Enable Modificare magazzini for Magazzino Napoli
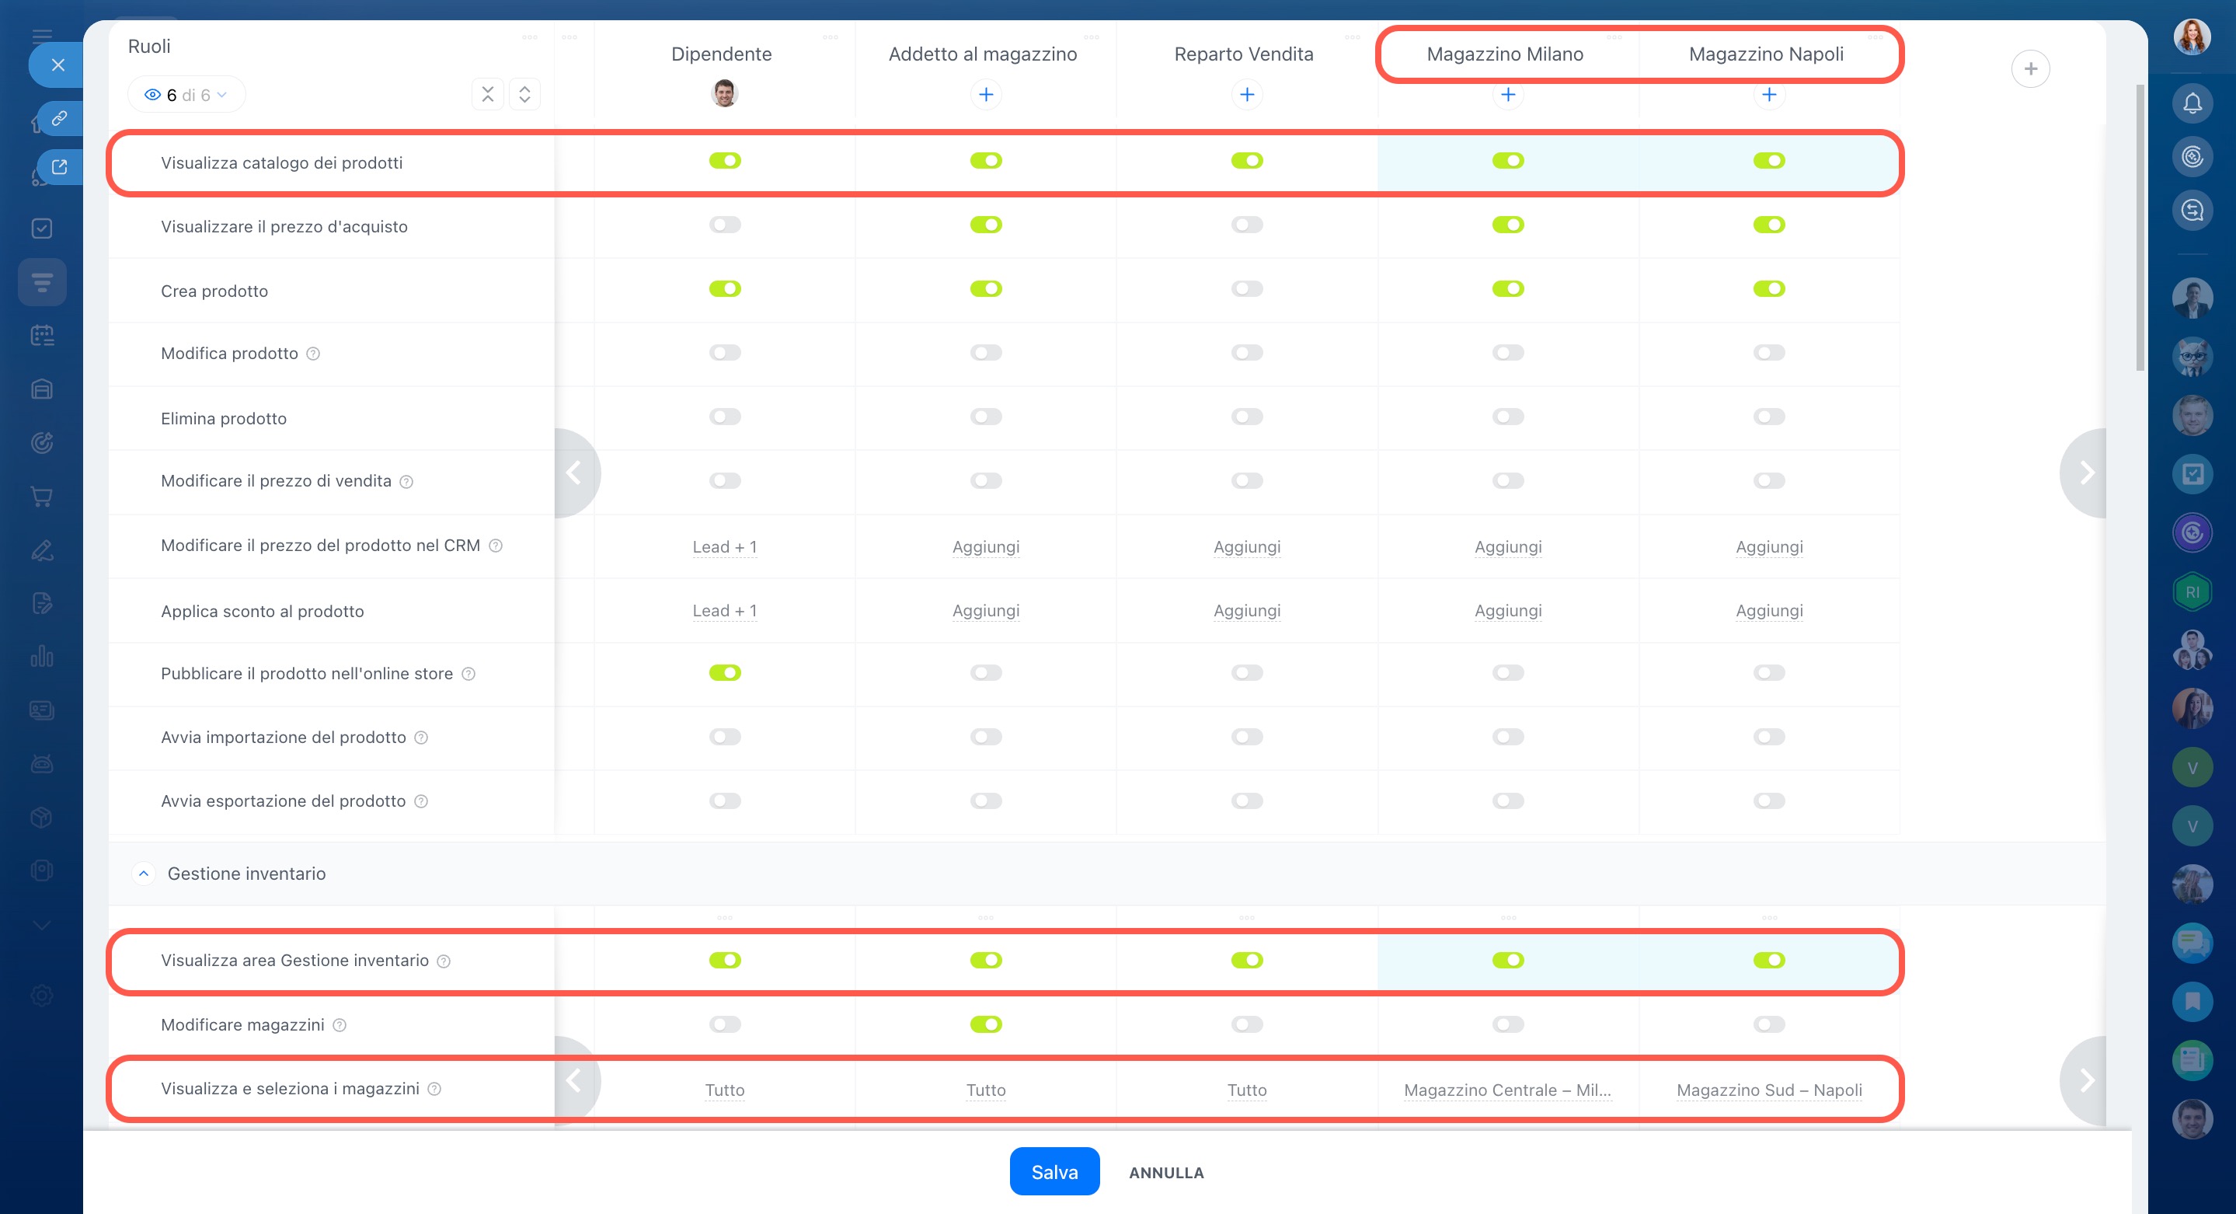Screen dimensions: 2236x1214 [x=1768, y=1024]
